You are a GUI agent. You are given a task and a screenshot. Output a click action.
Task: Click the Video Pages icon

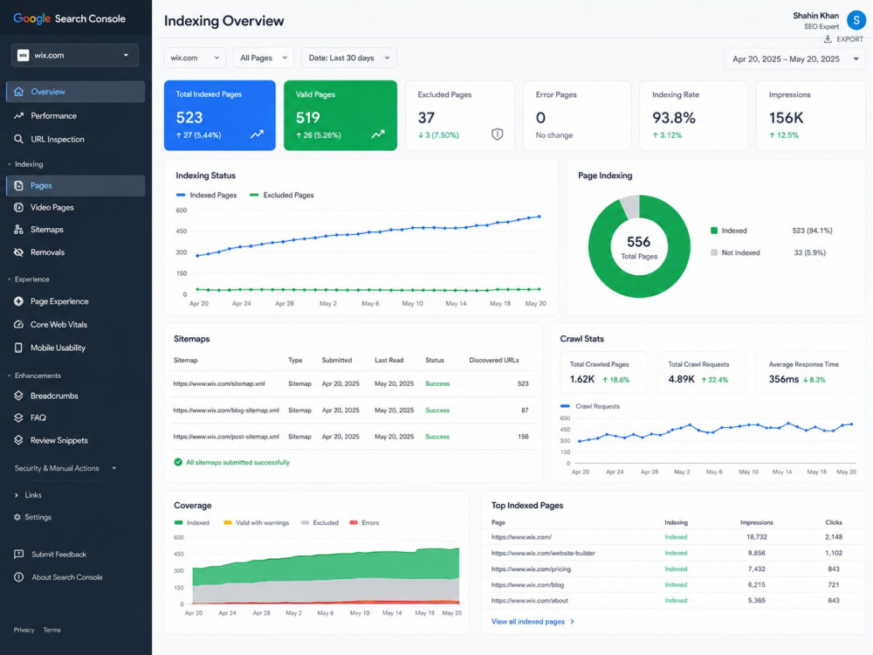pyautogui.click(x=19, y=207)
